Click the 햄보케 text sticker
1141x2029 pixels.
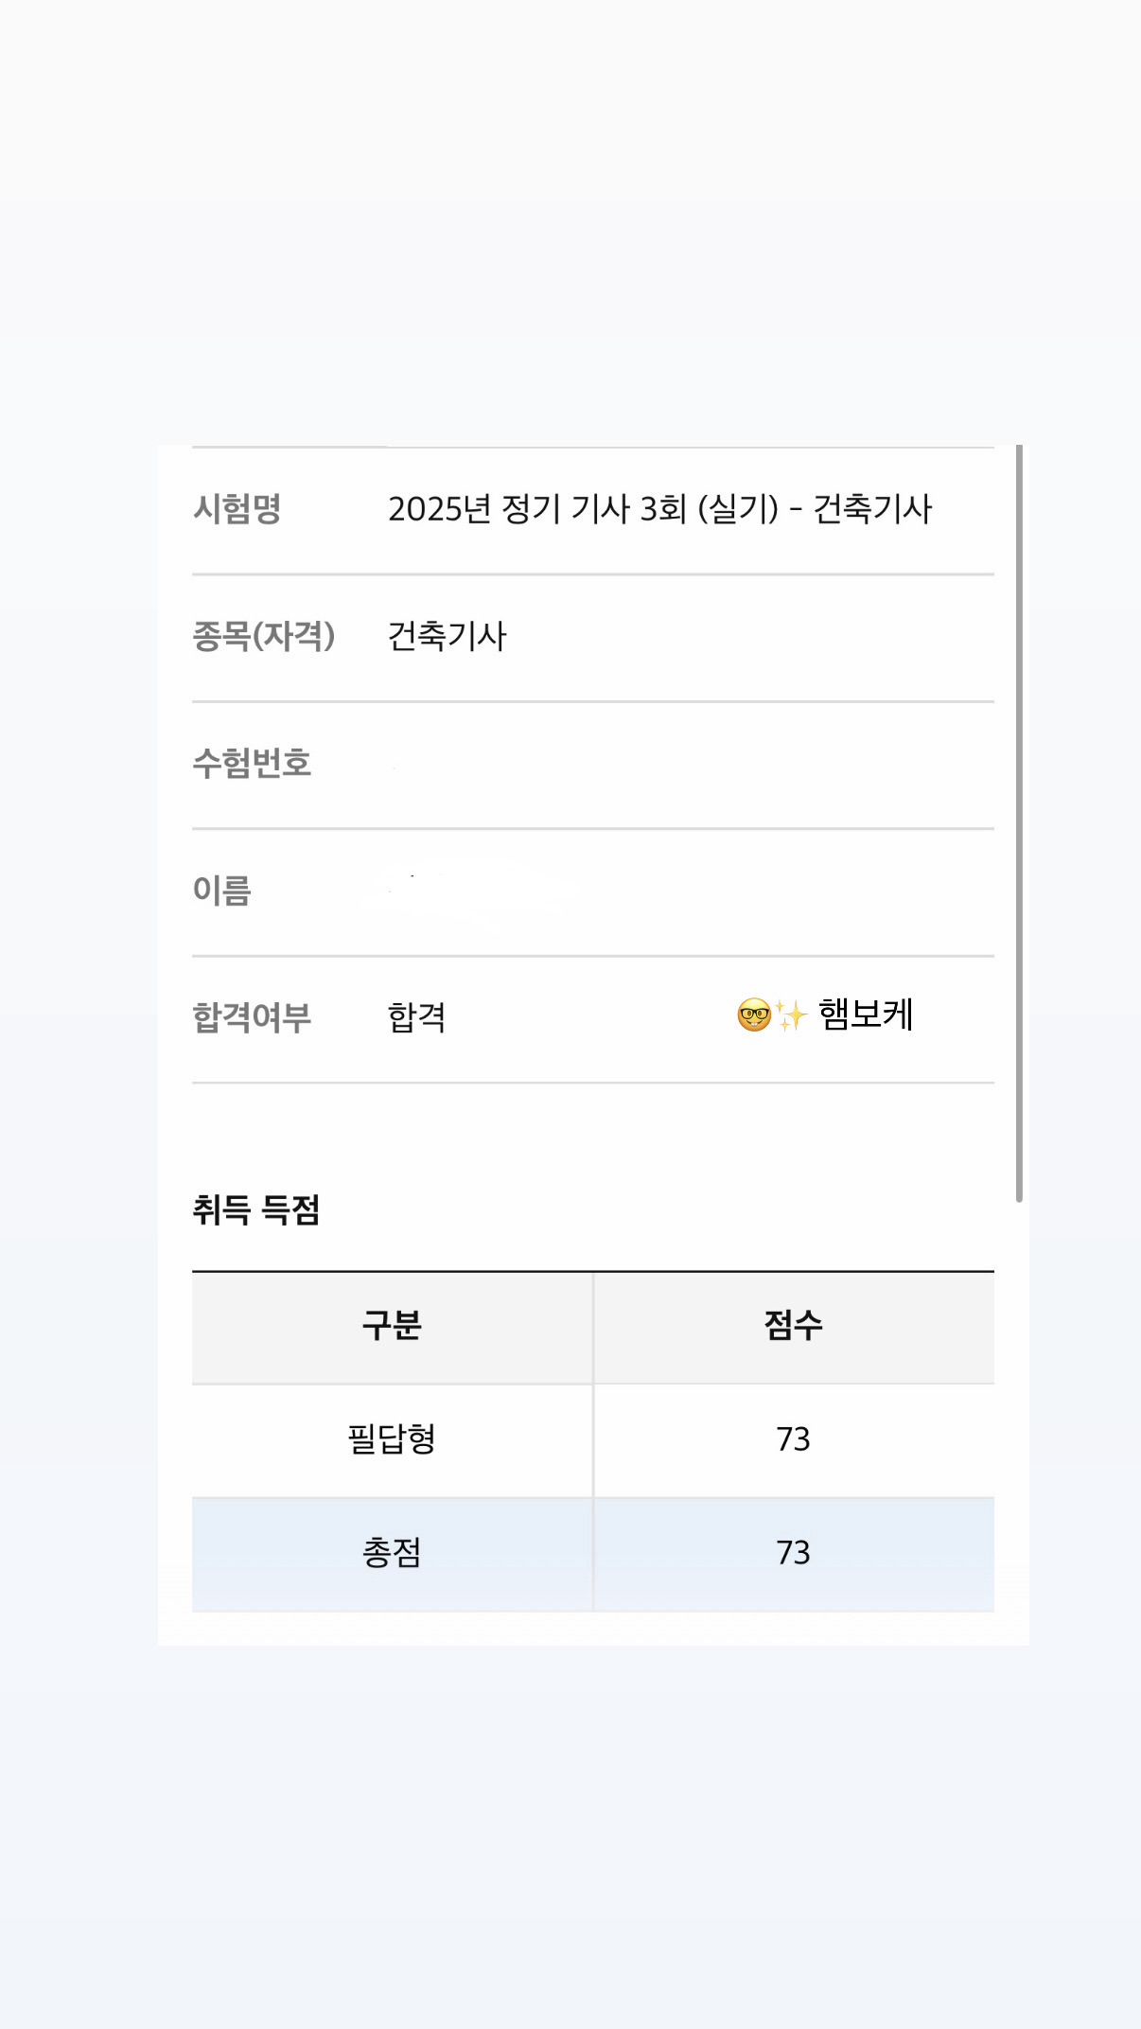pyautogui.click(x=866, y=1014)
